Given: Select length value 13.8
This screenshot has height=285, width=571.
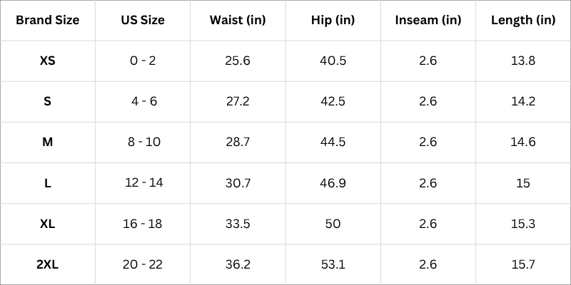Looking at the screenshot, I should [523, 61].
